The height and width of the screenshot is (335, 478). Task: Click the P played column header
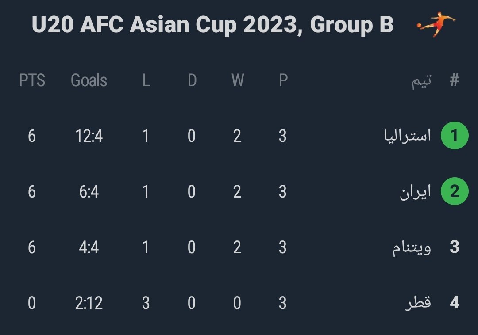point(283,80)
